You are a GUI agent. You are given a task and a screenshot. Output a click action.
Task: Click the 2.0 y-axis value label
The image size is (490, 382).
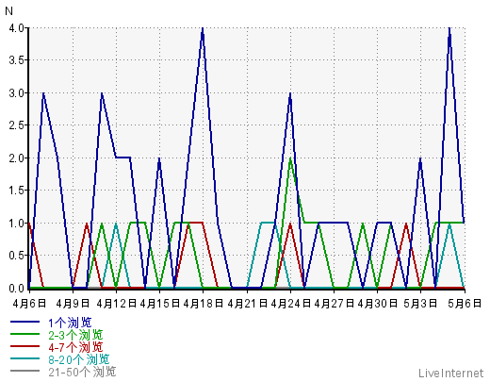coord(16,158)
